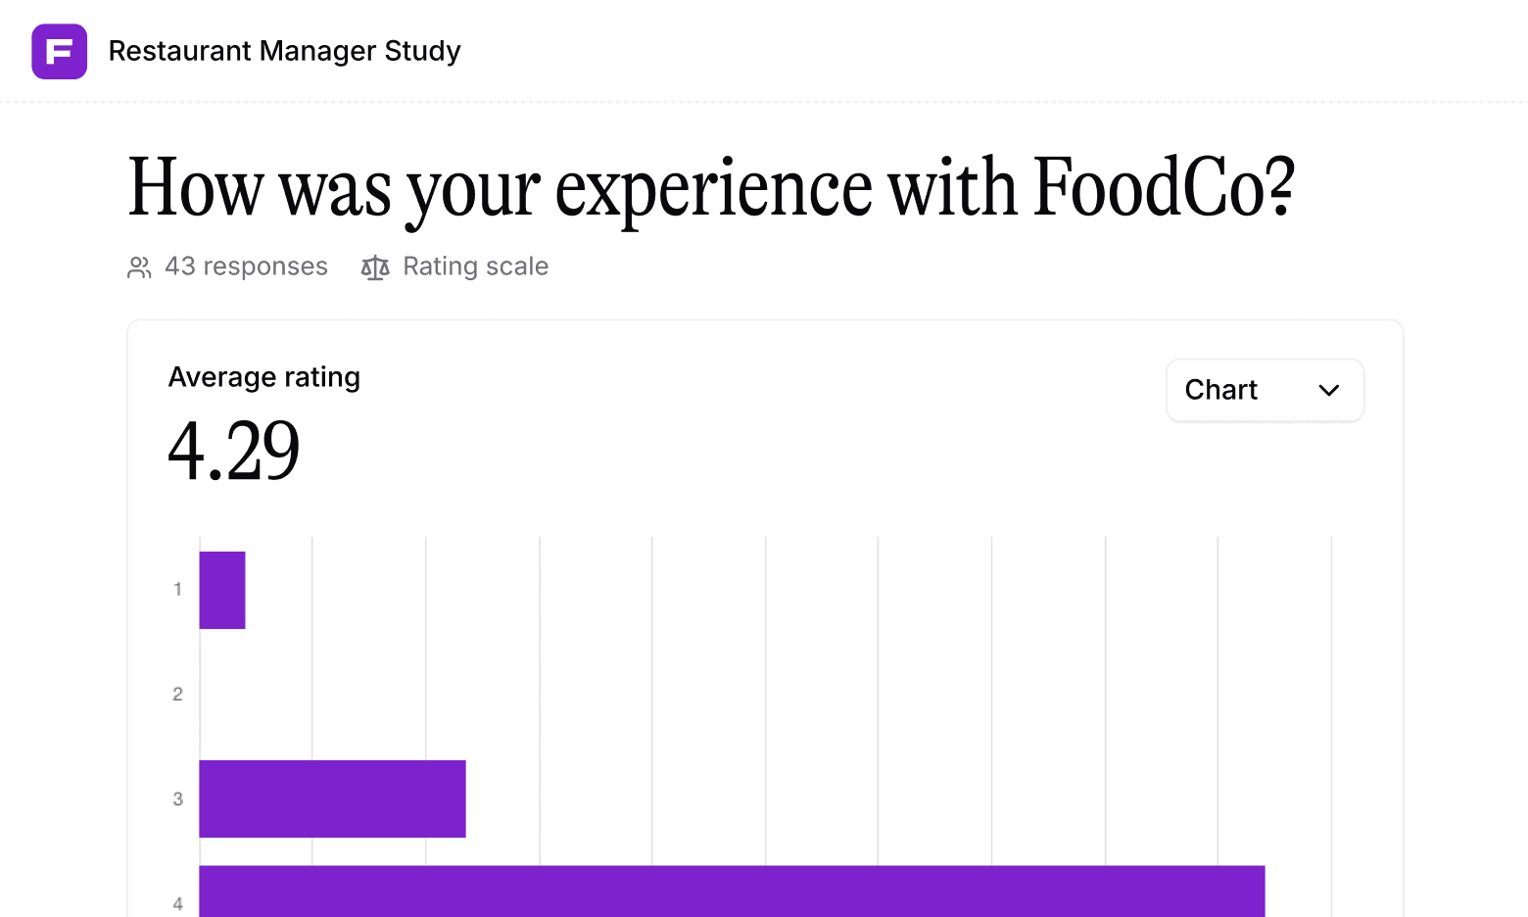Click the Rating scale label

tap(475, 266)
